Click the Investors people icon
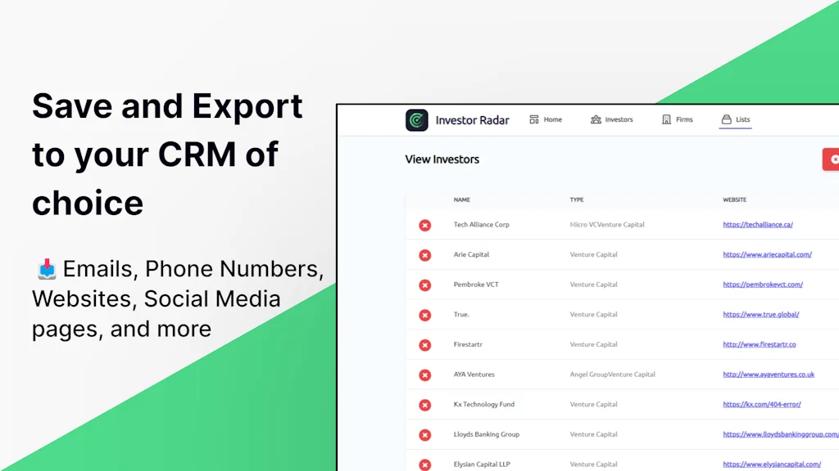The image size is (839, 471). 596,119
